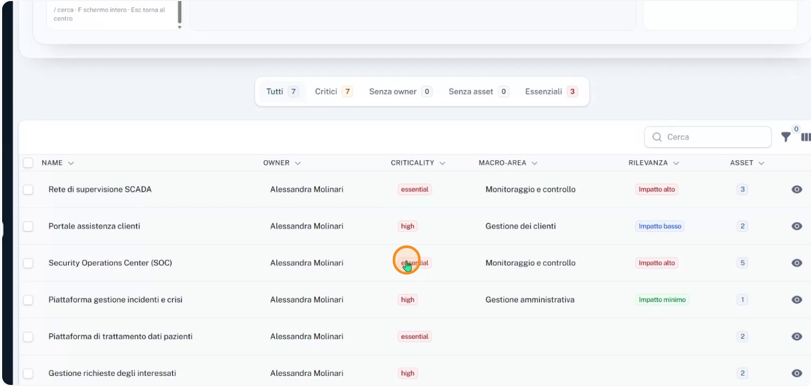
Task: Open Security Operations Center (SOC) name
Action: pyautogui.click(x=110, y=263)
